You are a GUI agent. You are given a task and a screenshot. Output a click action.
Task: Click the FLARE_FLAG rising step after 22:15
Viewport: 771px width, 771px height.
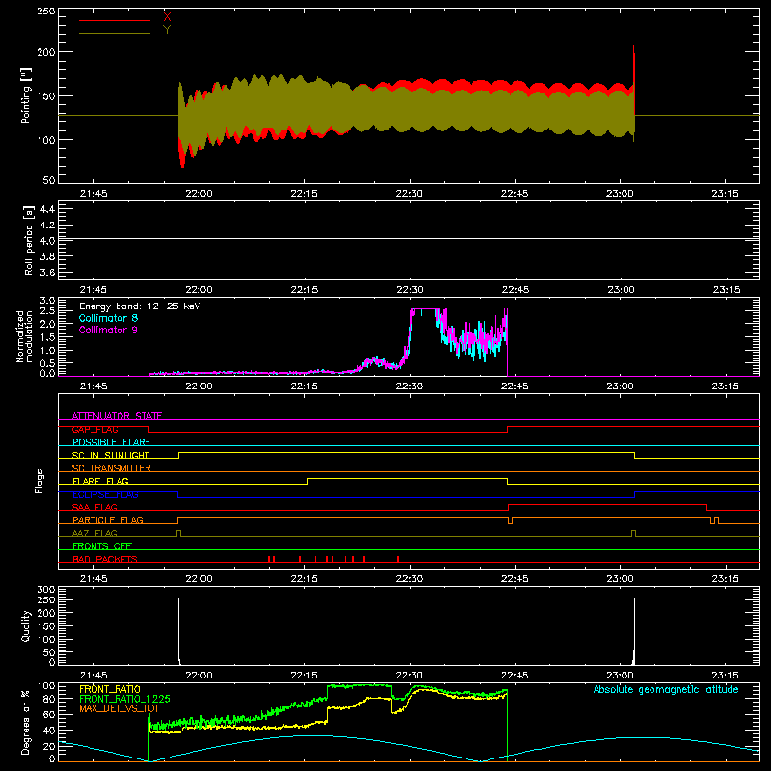point(308,481)
